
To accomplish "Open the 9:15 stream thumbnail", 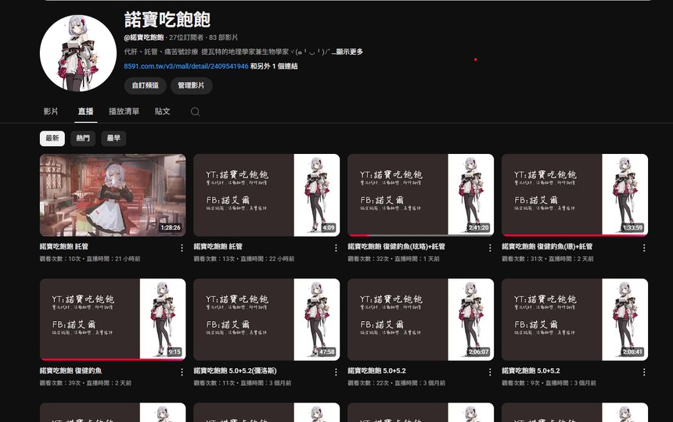I will [x=113, y=320].
